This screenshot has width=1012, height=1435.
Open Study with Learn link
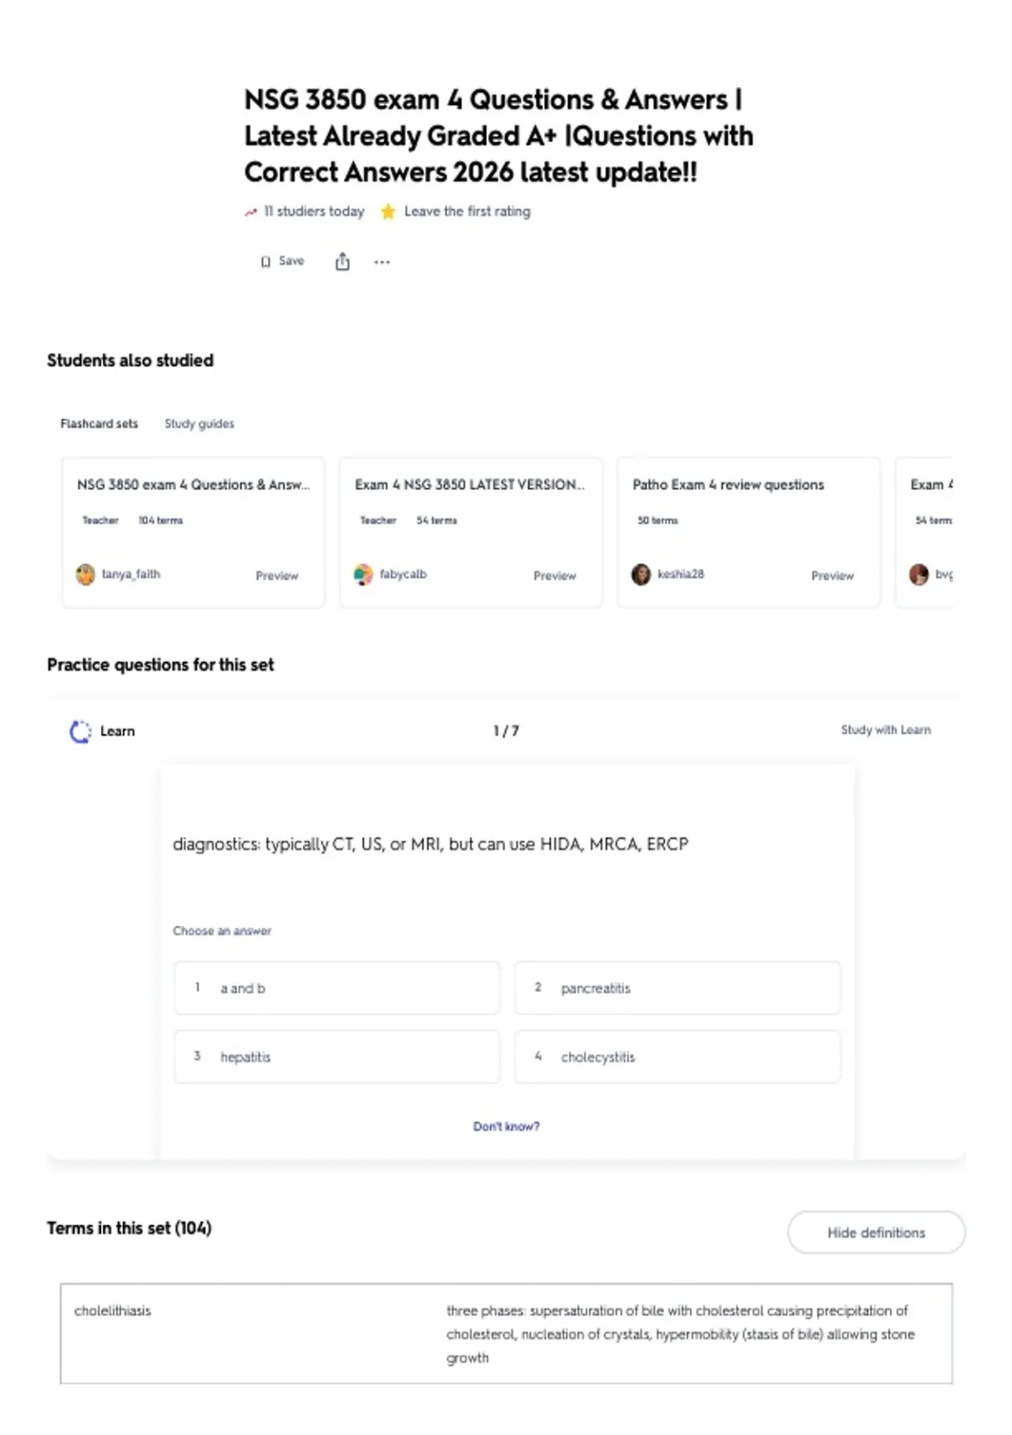point(885,730)
